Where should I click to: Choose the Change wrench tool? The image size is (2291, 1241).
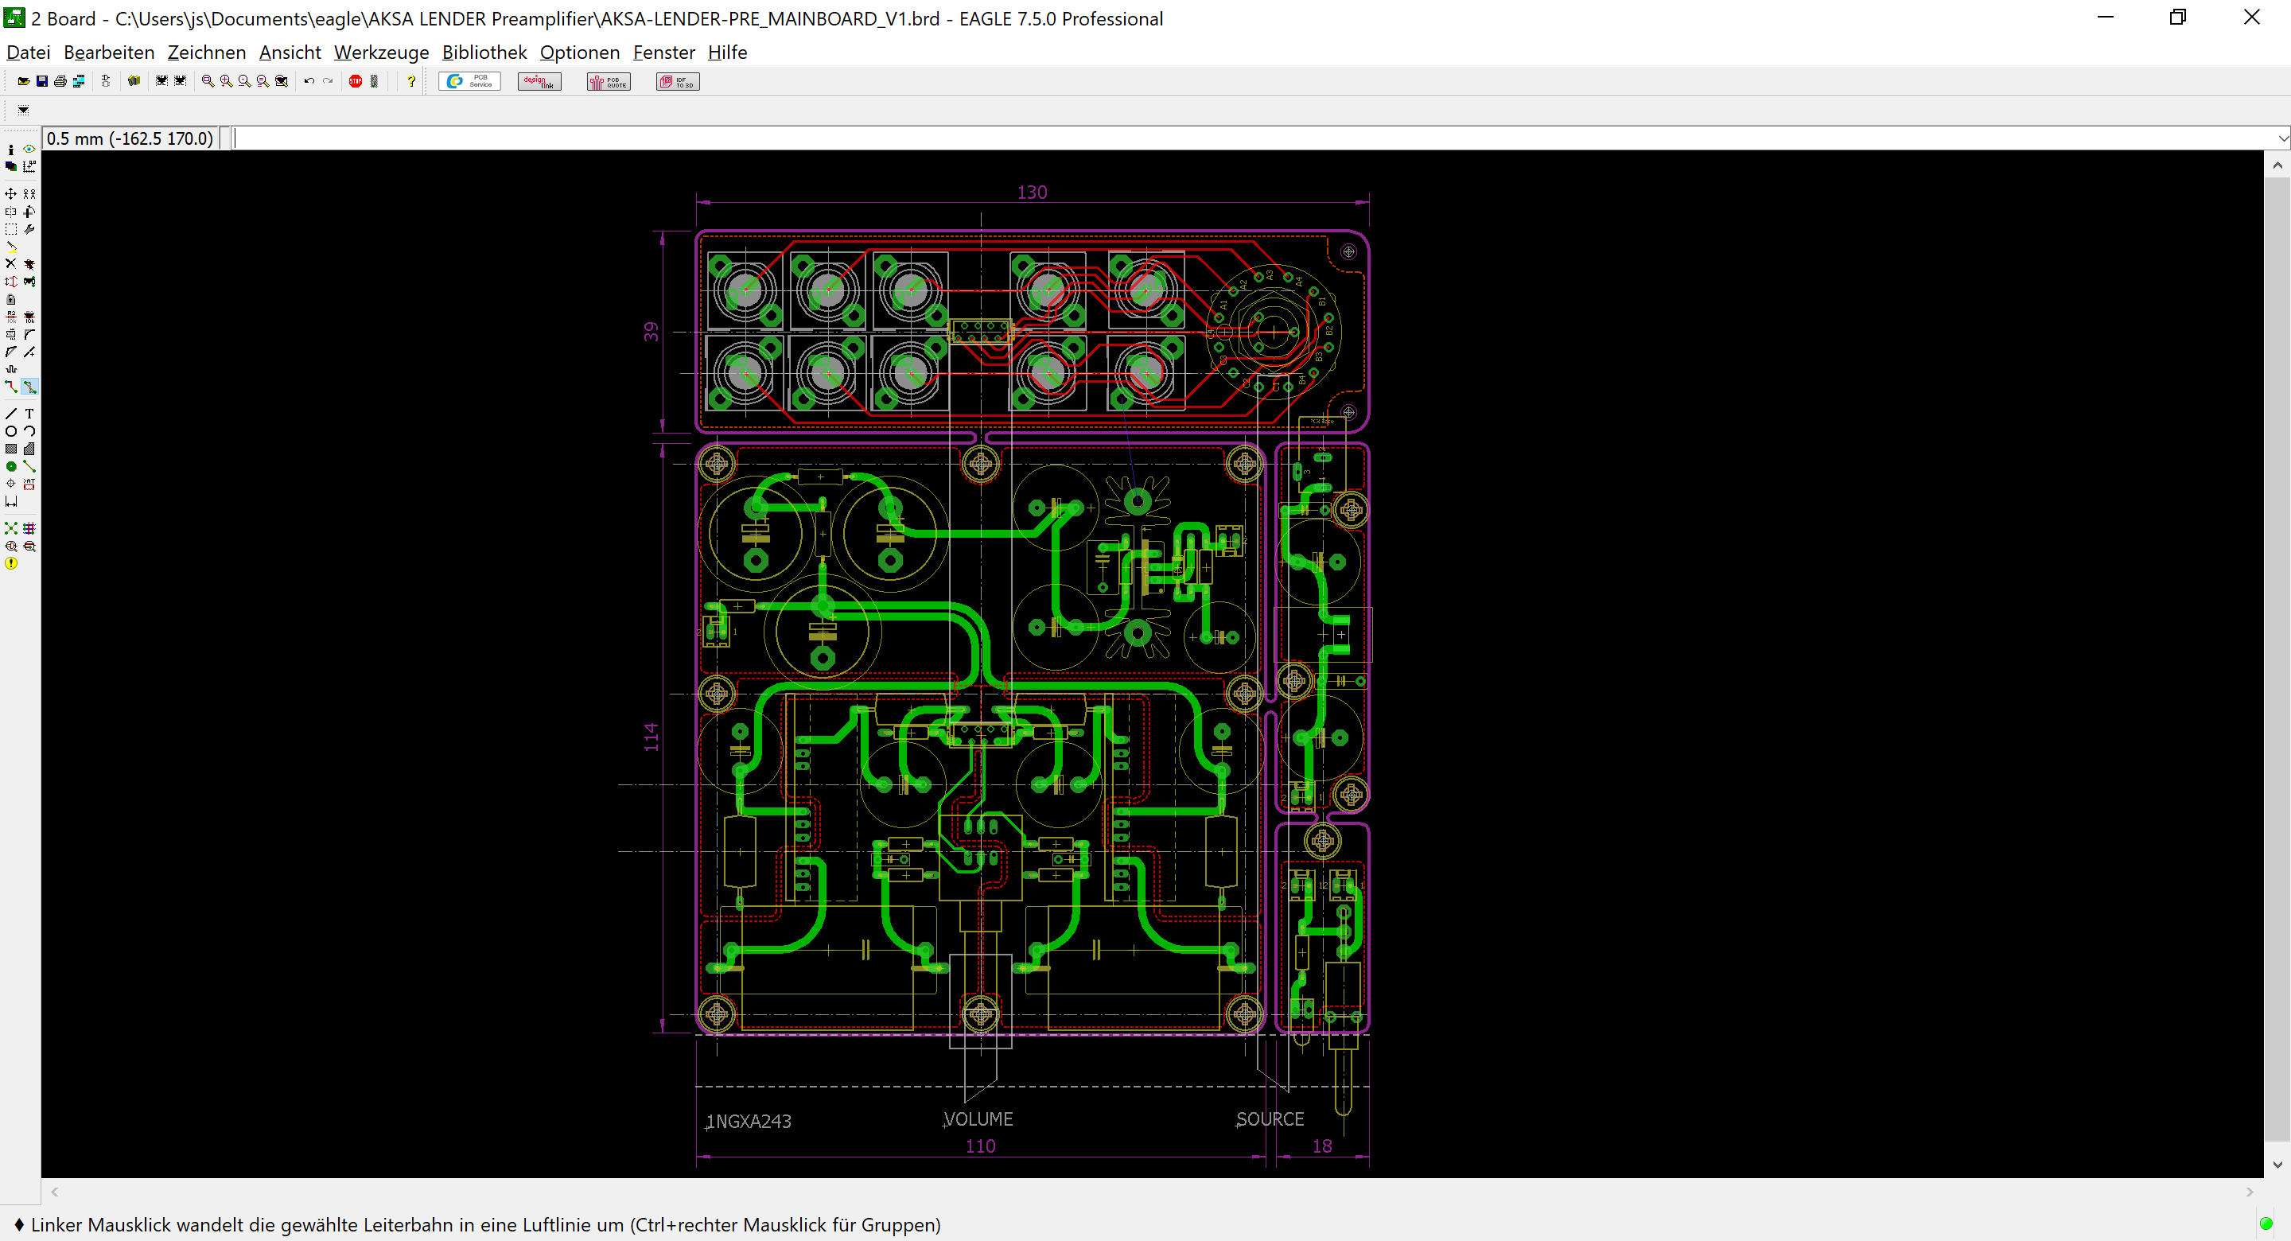(x=29, y=230)
